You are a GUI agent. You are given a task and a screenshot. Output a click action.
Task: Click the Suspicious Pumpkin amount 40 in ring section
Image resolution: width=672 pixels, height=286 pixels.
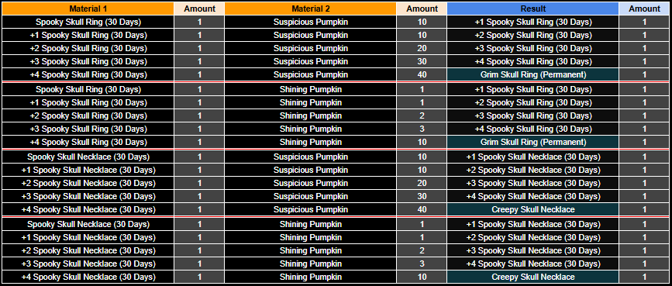click(422, 74)
